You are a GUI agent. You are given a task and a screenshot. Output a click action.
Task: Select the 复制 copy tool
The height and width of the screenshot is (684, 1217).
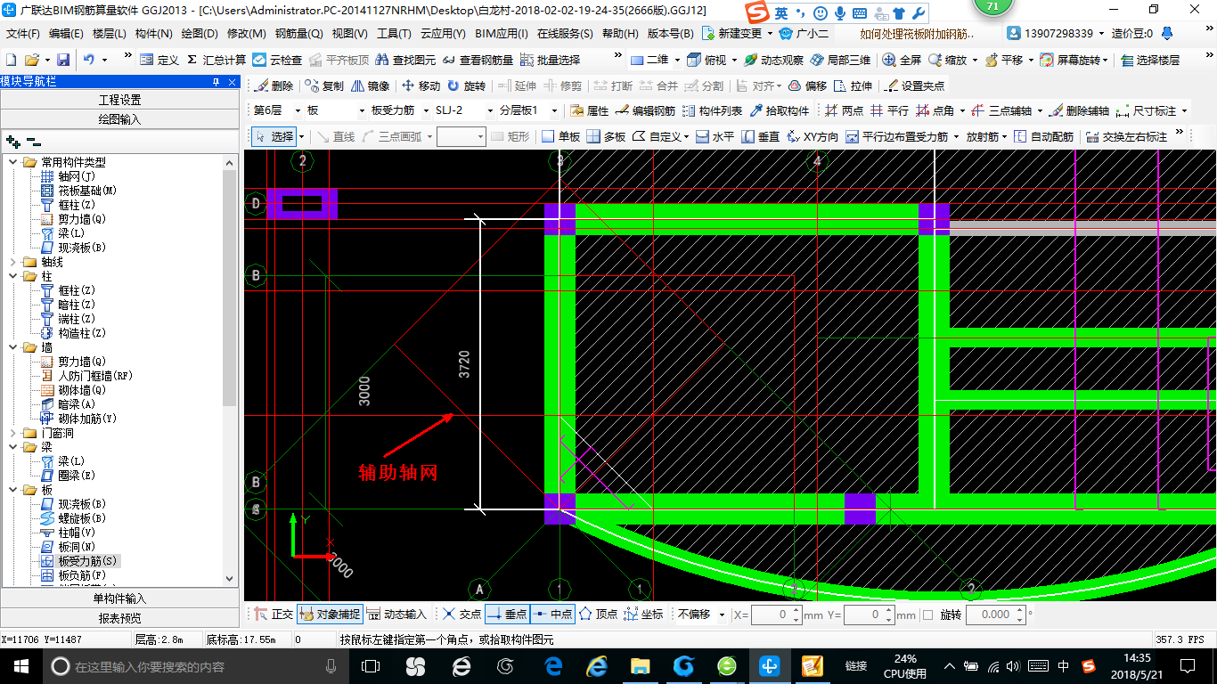324,85
